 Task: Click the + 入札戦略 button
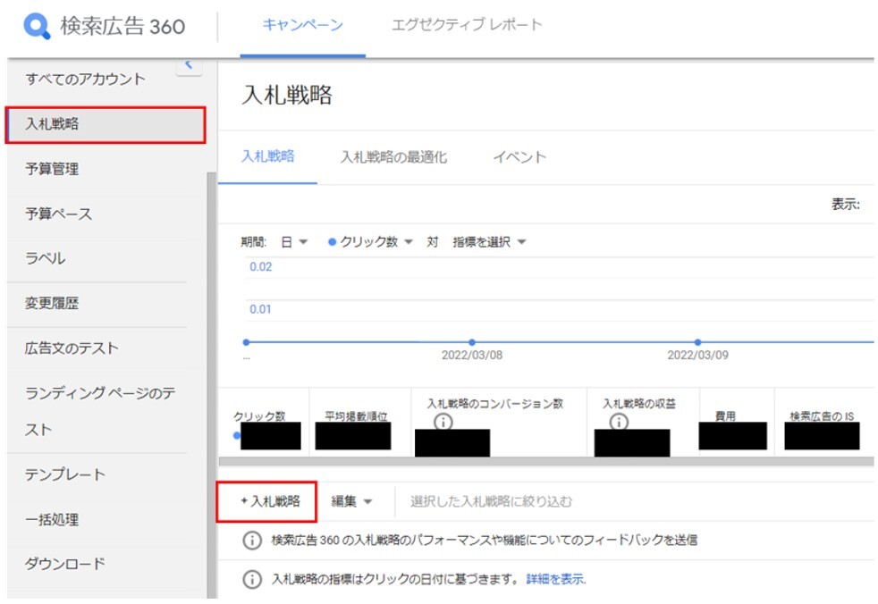click(x=270, y=502)
